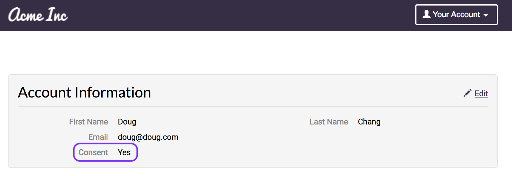512x176 pixels.
Task: Click the user silhouette icon
Action: [x=426, y=14]
